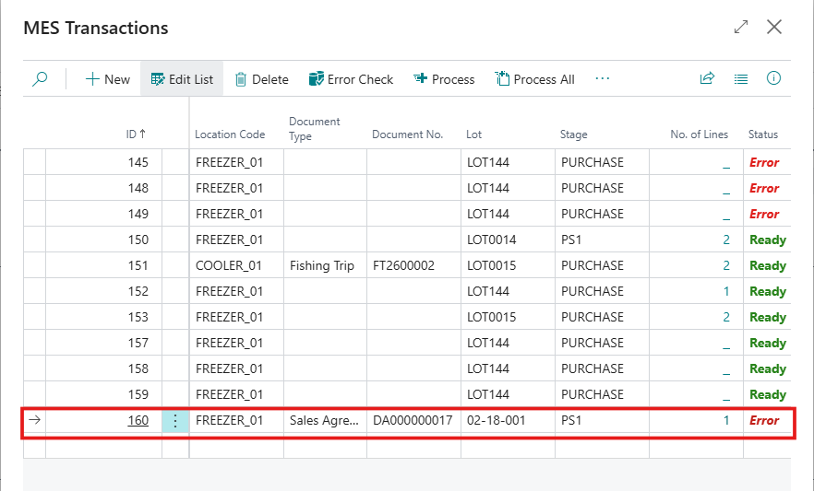Open the information pane icon
Viewport: 814px width, 491px height.
coord(773,79)
